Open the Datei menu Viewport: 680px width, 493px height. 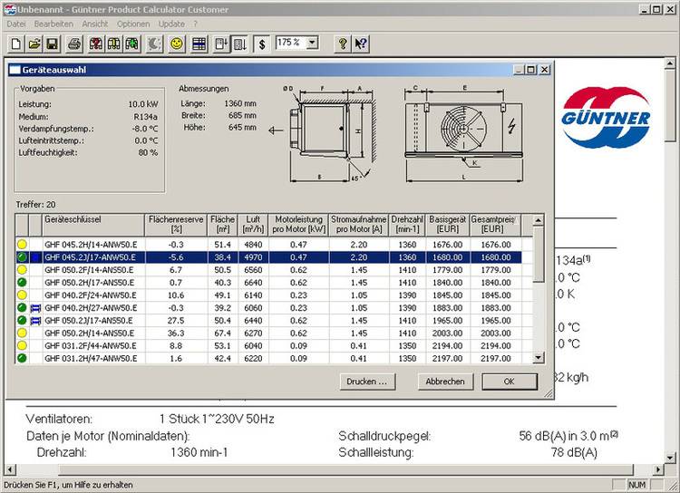(x=16, y=24)
